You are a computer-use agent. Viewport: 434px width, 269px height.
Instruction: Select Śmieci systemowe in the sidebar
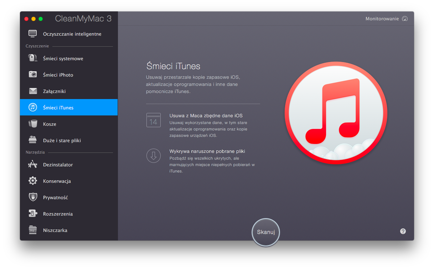(x=69, y=58)
